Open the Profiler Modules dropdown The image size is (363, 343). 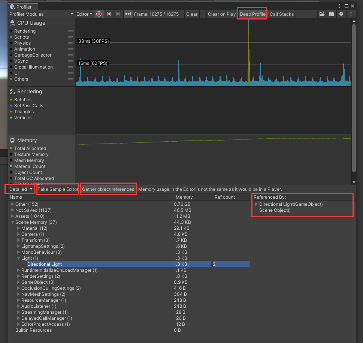tap(41, 14)
